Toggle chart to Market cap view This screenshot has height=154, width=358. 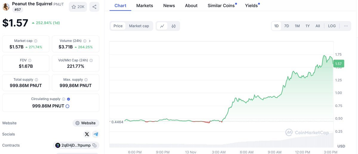click(139, 26)
